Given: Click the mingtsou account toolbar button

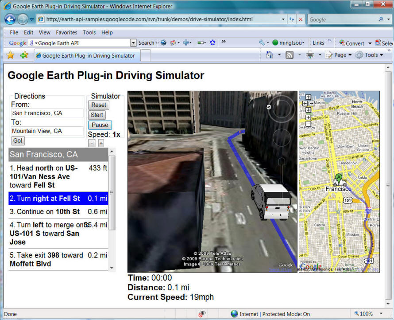Looking at the screenshot, I should tap(289, 43).
